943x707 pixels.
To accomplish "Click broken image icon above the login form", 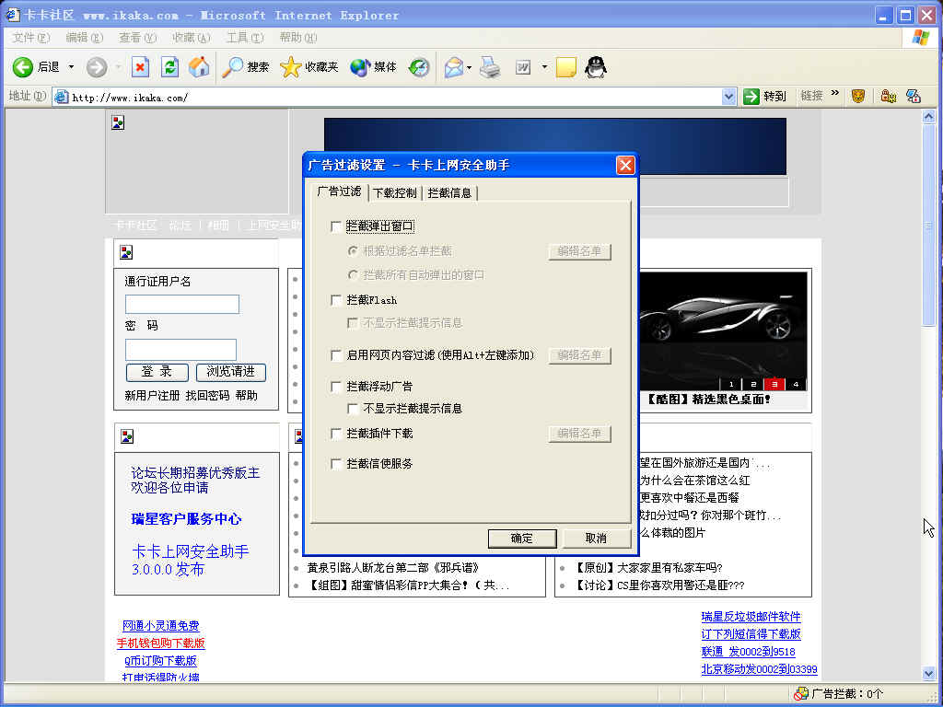I will (126, 252).
